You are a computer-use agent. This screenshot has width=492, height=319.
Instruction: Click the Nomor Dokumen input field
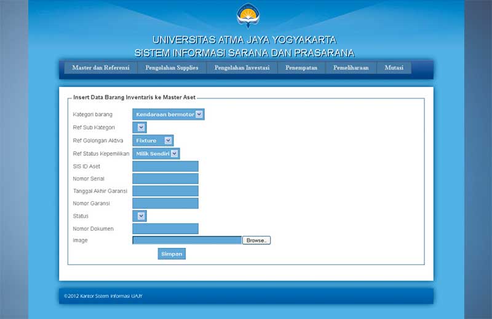(165, 228)
